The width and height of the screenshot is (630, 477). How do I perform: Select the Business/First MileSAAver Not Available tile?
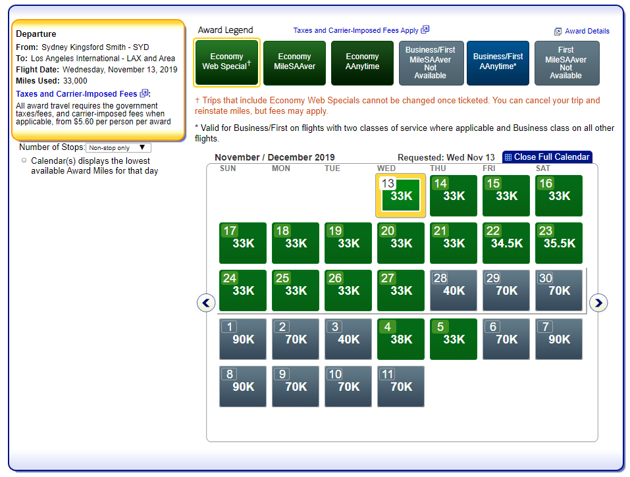tap(430, 63)
